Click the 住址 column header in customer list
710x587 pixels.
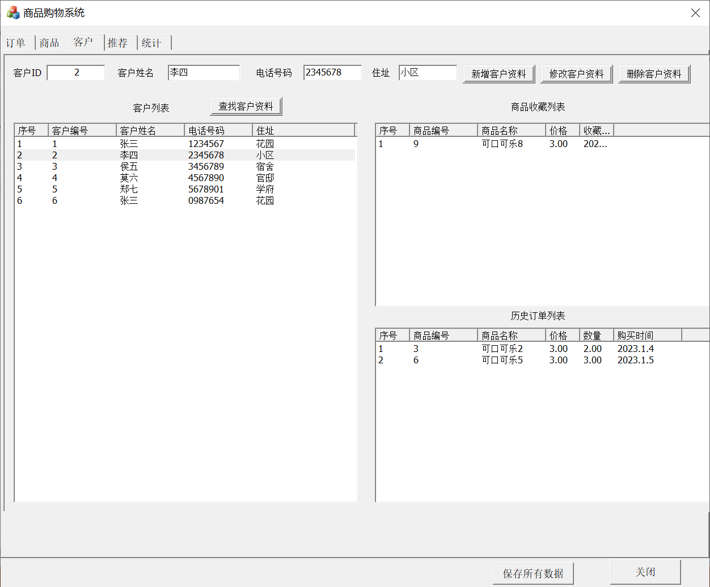[303, 131]
